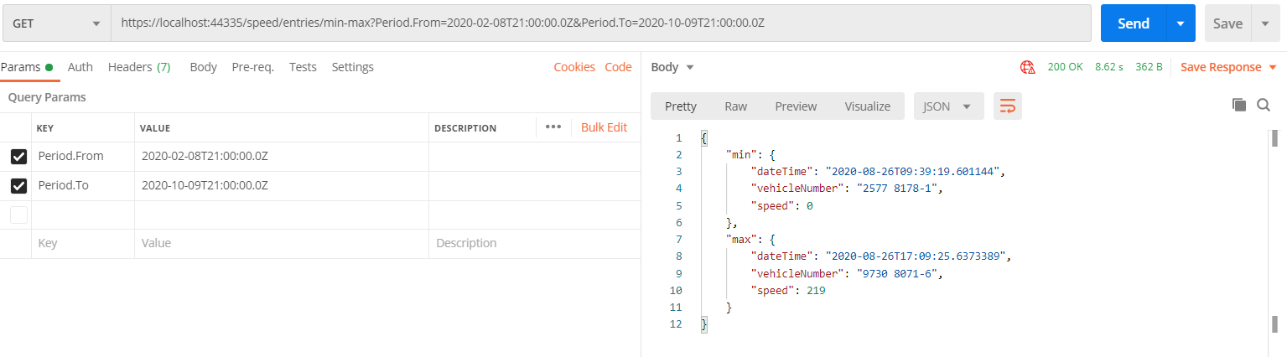
Task: Expand the Save button dropdown arrow
Action: (x=1264, y=24)
